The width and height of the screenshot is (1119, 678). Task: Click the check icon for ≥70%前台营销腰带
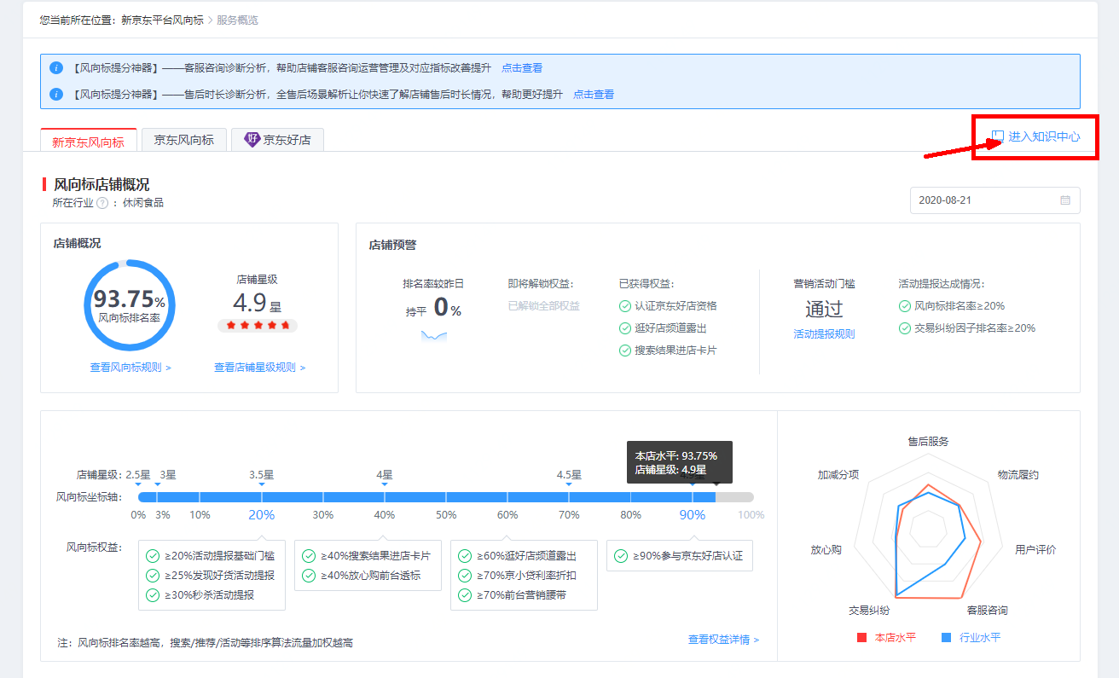pyautogui.click(x=465, y=595)
